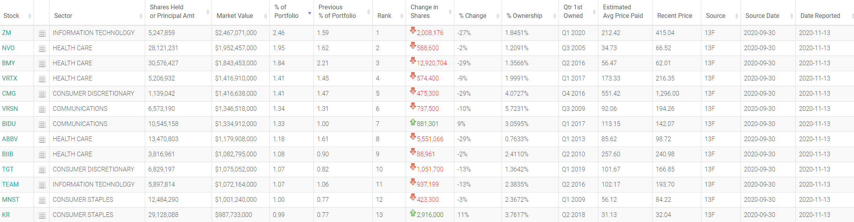Sort by Market Value header
Viewport: 854px width, 222px height.
[x=235, y=16]
